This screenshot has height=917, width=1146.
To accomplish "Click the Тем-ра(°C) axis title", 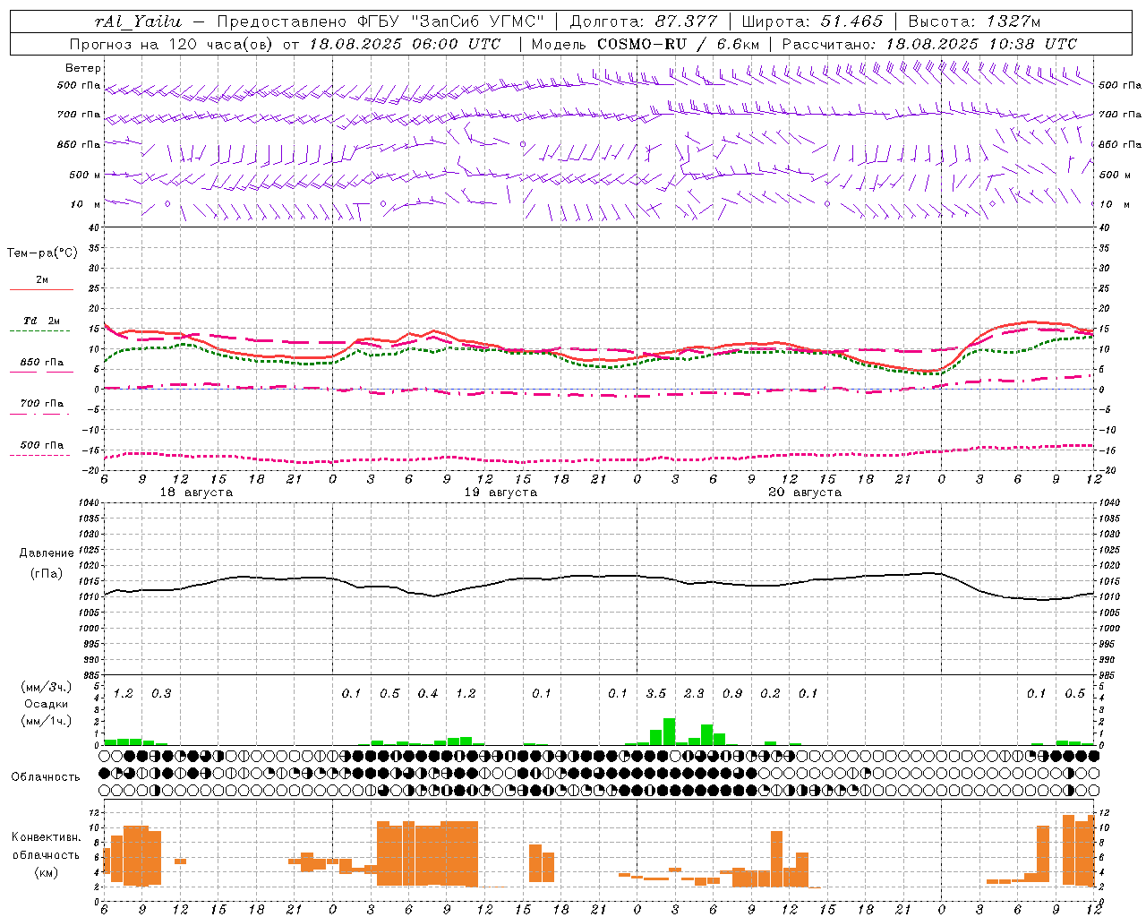I will pos(42,253).
